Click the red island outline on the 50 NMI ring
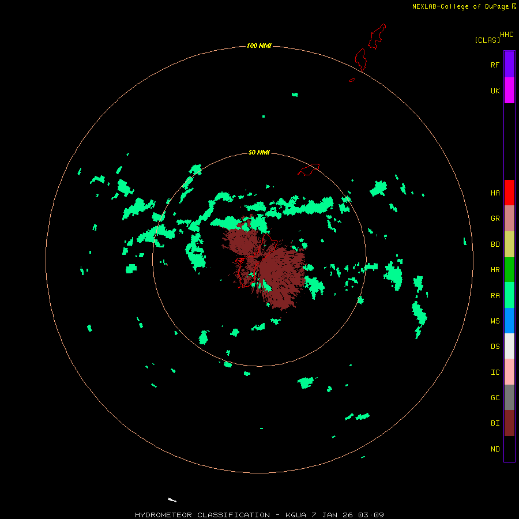This screenshot has height=519, width=519. pyautogui.click(x=309, y=169)
